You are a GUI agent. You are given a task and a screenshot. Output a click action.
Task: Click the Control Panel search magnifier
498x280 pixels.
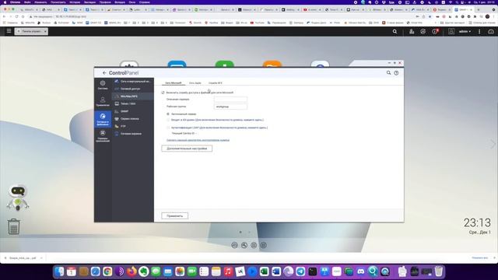(x=388, y=72)
